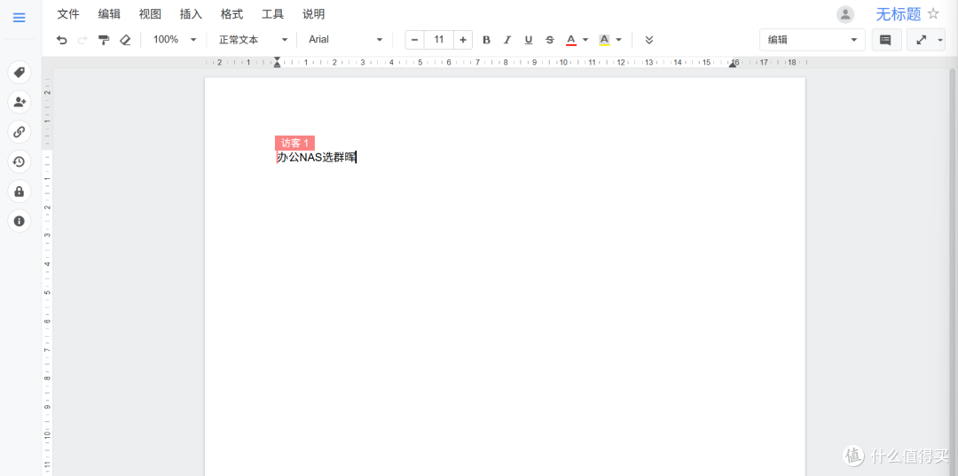Click the link icon in left sidebar
The width and height of the screenshot is (958, 476).
tap(19, 131)
